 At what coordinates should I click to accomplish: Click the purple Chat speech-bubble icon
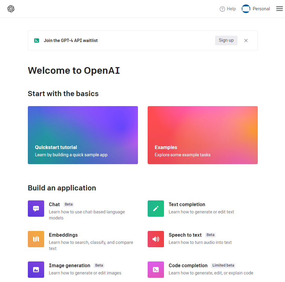tap(36, 209)
